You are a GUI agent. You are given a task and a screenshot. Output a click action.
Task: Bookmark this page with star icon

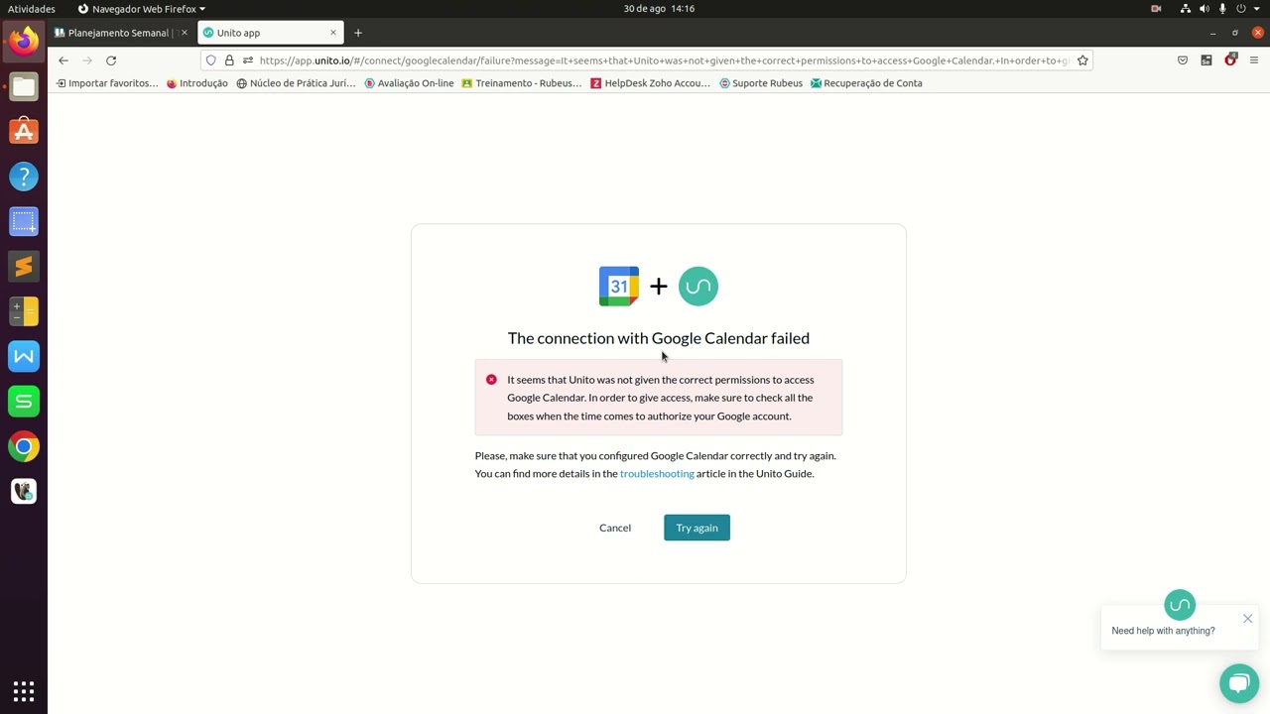[1082, 60]
